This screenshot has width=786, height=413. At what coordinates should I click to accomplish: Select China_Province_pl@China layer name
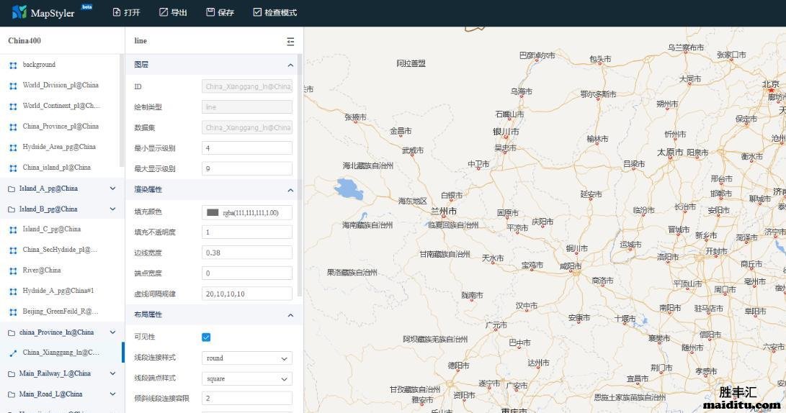tap(61, 126)
